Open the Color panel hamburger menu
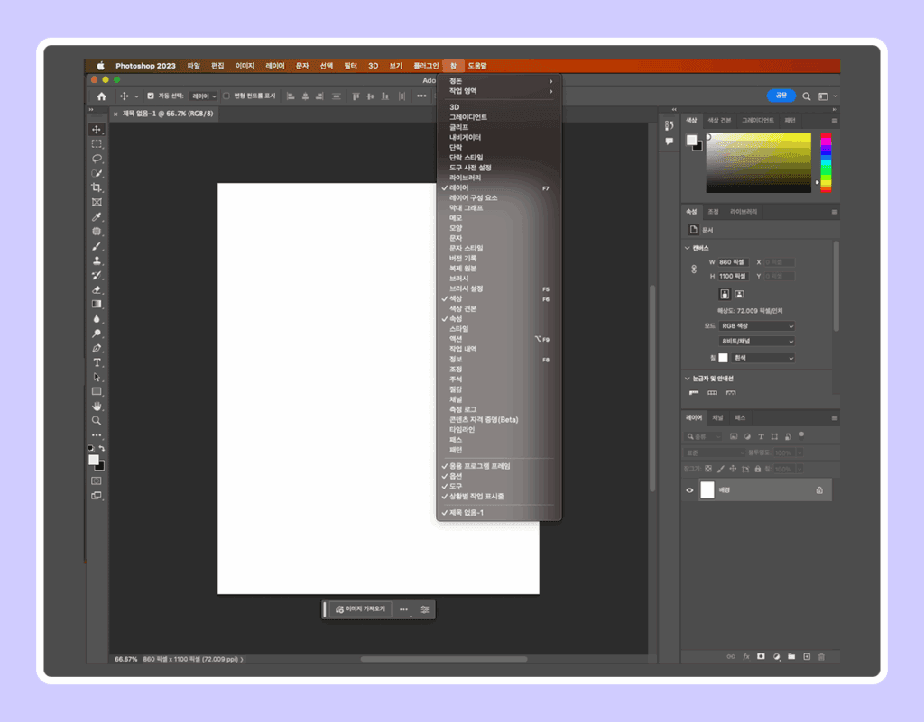The height and width of the screenshot is (722, 924). point(835,121)
